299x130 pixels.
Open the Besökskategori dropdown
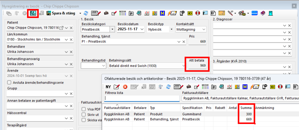[112, 29]
